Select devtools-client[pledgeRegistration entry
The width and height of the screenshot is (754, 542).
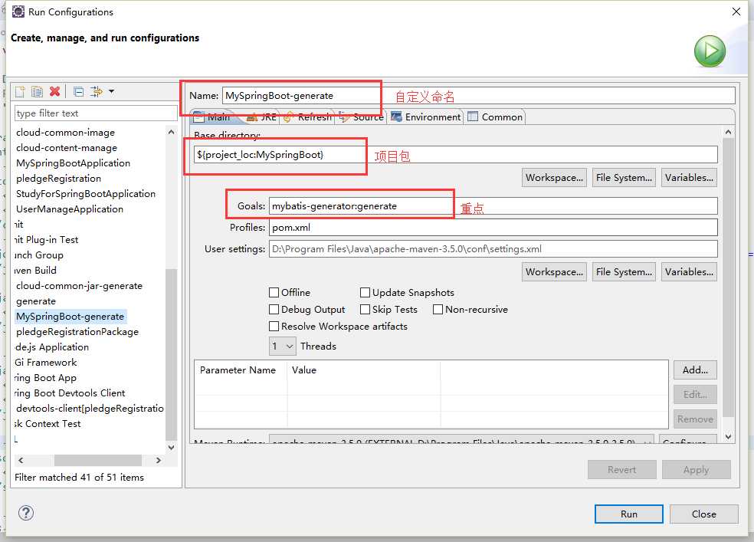[90, 409]
